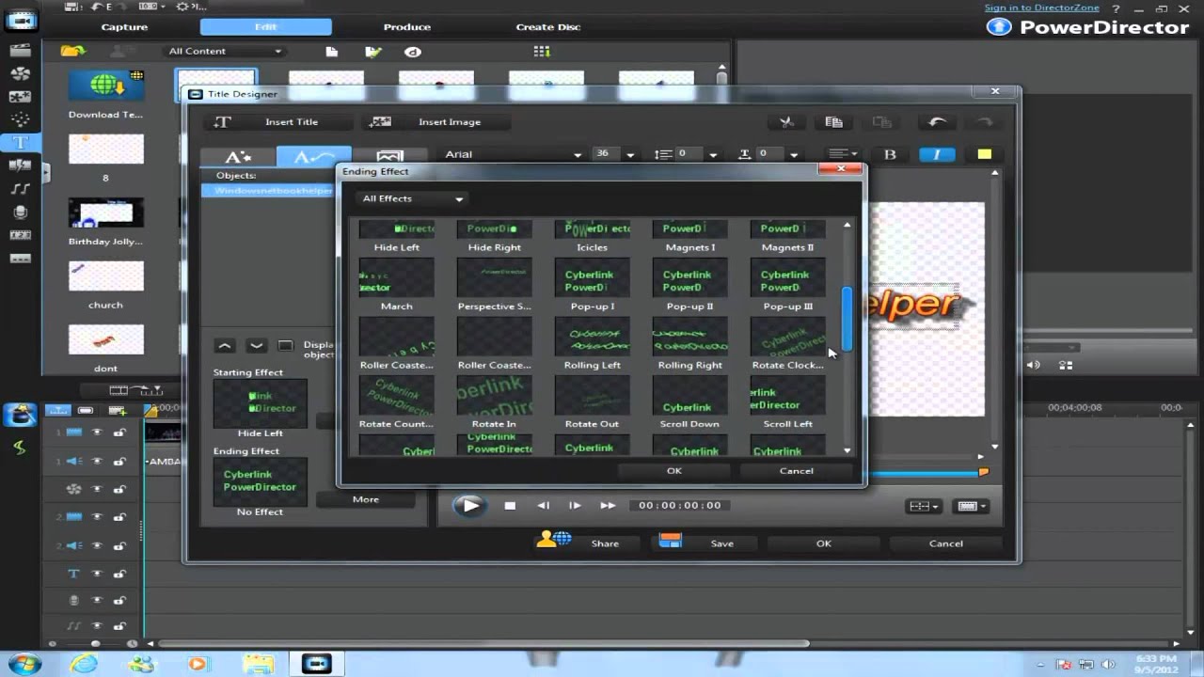This screenshot has height=677, width=1204.
Task: Open the Subtitle Room
Action: [20, 259]
